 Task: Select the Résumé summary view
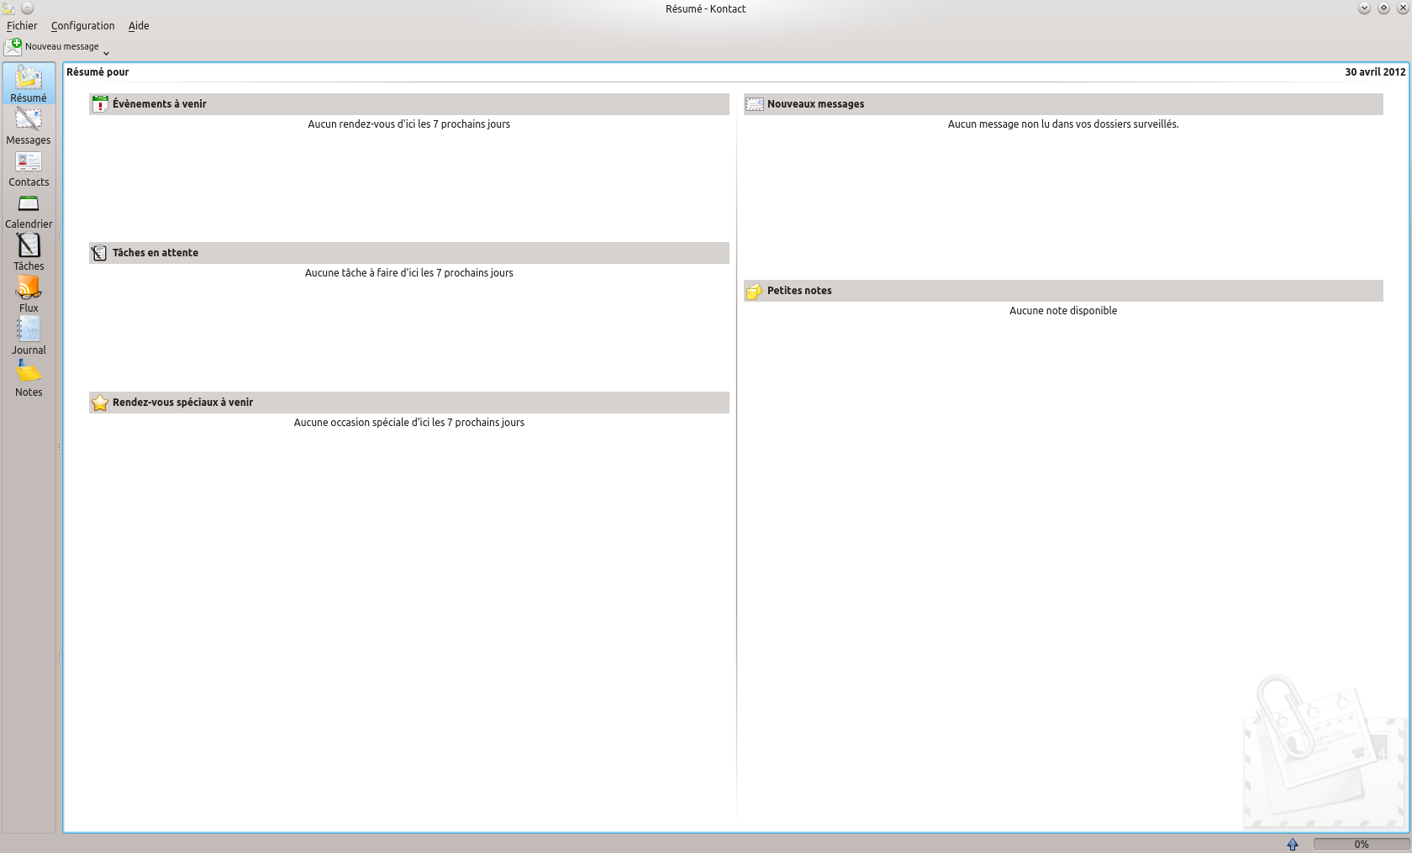29,84
